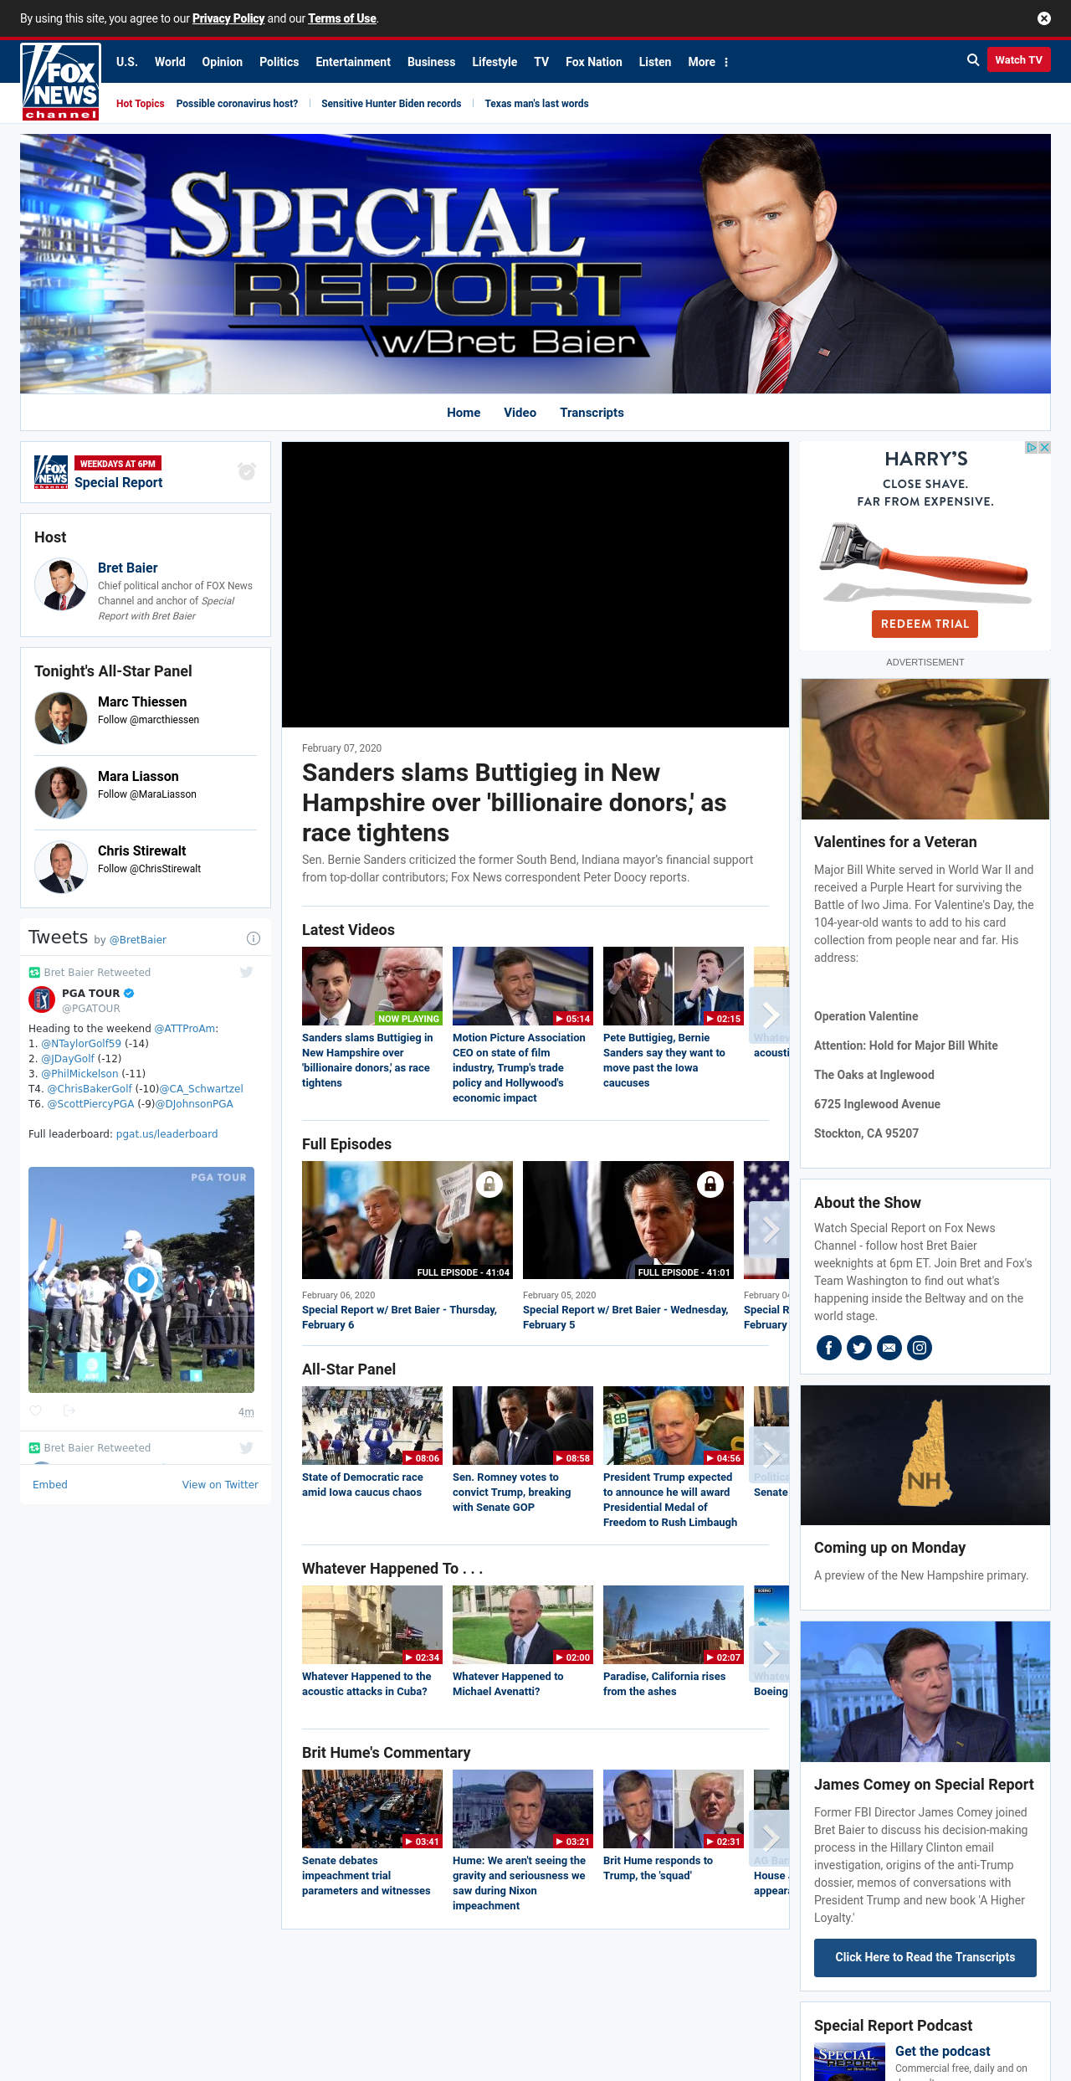Toggle the Special Report alarm reminder
The image size is (1071, 2081).
click(247, 471)
